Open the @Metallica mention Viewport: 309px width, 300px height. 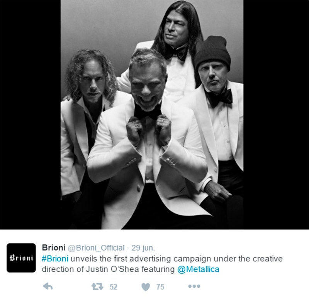198,269
